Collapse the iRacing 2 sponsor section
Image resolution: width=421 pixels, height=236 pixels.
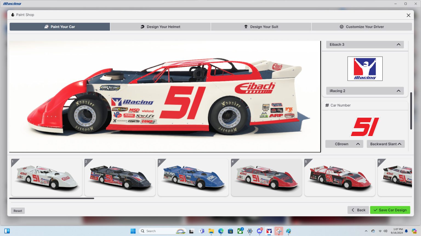(x=399, y=91)
